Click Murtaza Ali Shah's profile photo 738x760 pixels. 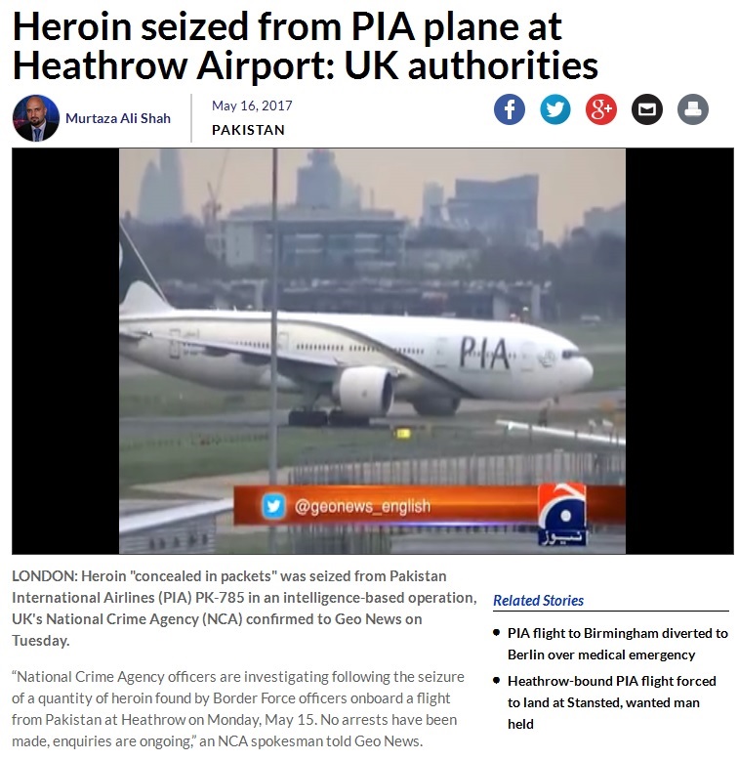point(36,118)
